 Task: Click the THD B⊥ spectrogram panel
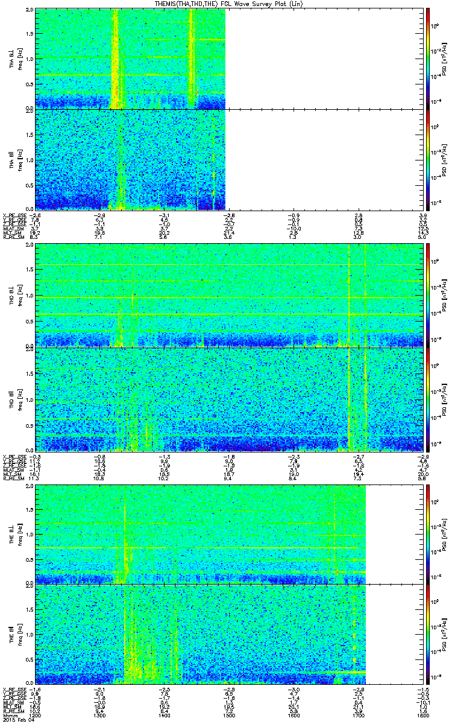(229, 295)
